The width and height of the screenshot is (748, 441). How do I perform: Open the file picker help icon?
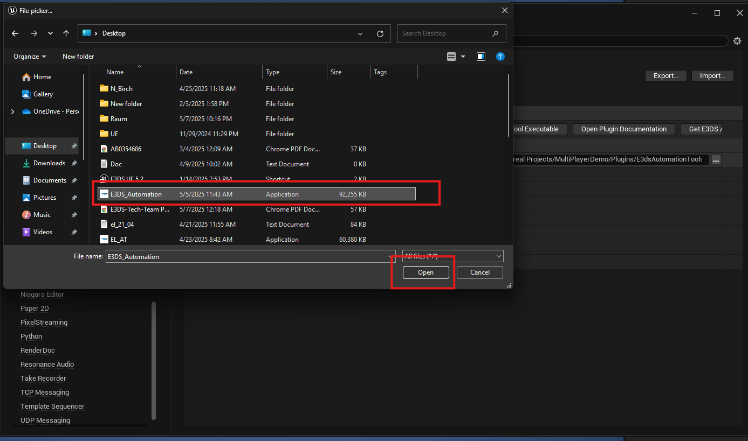(500, 57)
